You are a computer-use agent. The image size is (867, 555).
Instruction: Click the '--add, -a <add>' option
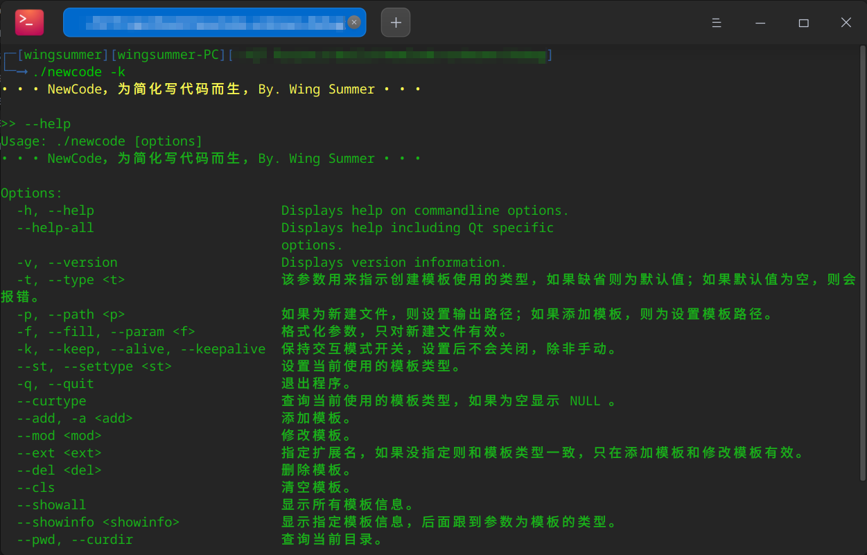pos(75,419)
